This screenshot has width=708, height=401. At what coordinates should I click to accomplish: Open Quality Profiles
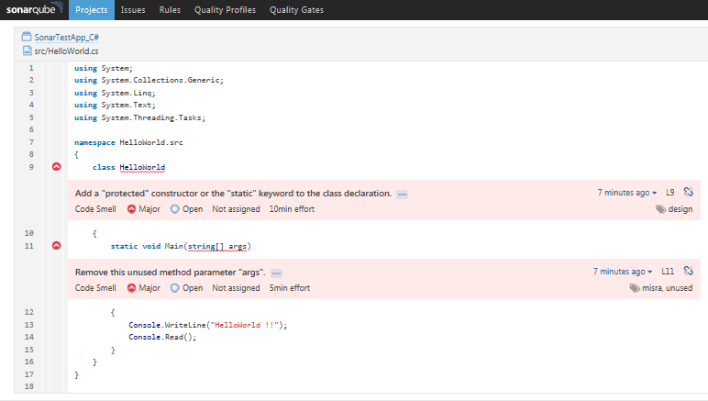(x=225, y=10)
